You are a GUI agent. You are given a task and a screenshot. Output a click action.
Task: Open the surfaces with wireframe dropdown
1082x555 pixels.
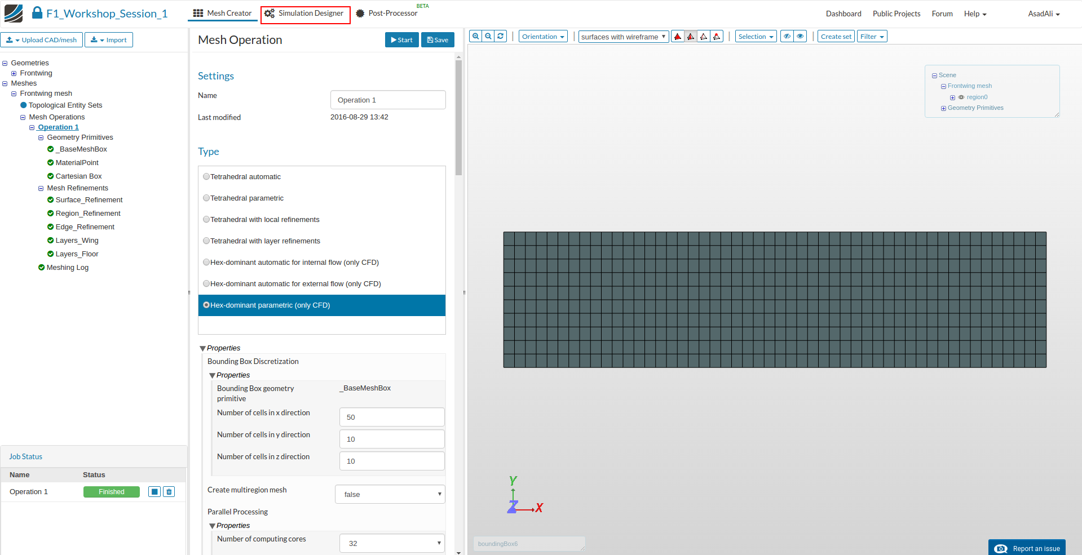(623, 37)
